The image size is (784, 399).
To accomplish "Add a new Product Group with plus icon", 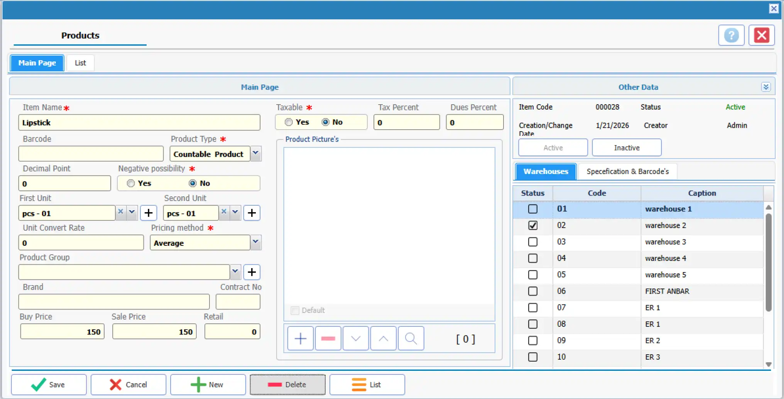I will point(252,272).
